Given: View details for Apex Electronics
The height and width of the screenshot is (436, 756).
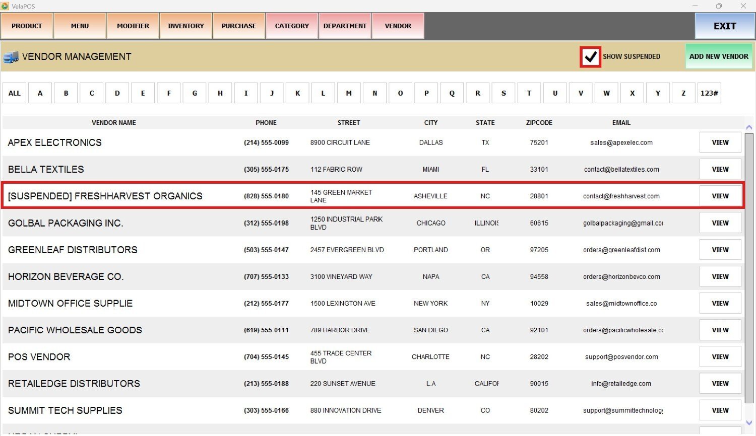Looking at the screenshot, I should [x=720, y=142].
